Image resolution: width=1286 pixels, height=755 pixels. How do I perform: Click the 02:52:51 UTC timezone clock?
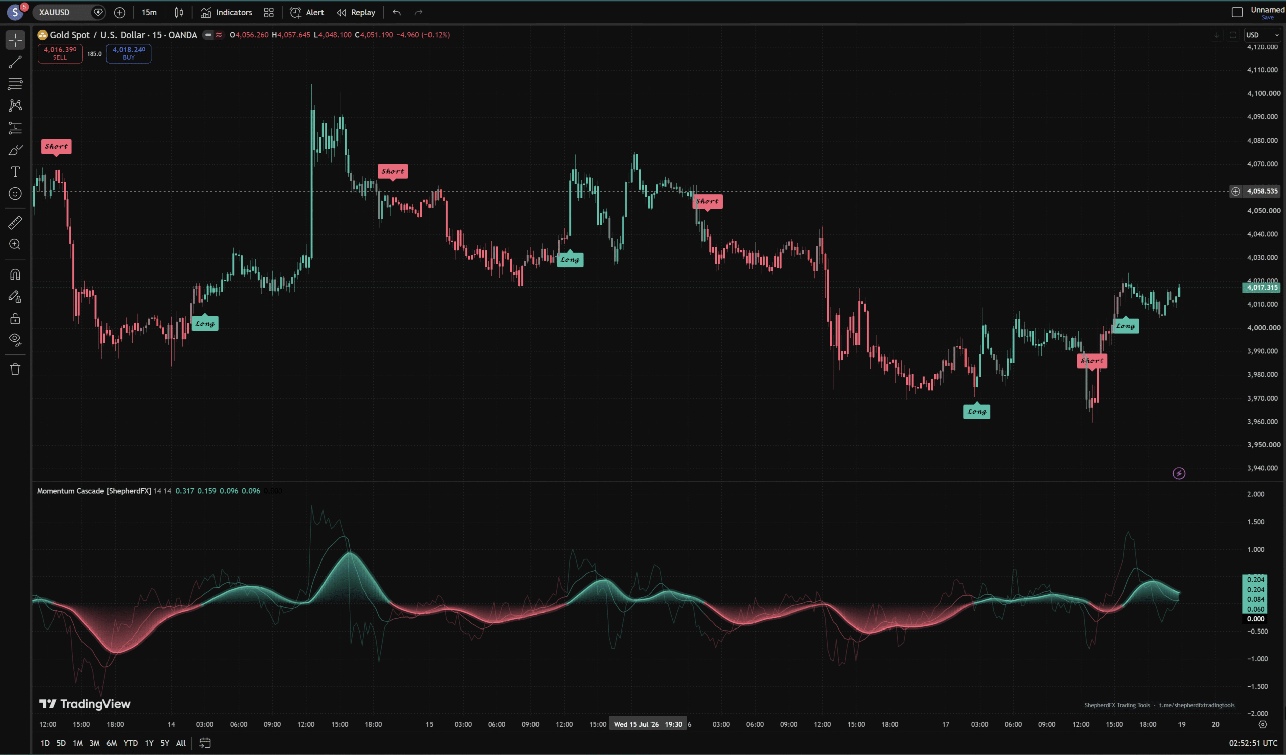coord(1253,743)
